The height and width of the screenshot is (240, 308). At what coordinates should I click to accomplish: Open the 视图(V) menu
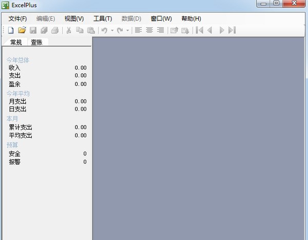pos(74,19)
